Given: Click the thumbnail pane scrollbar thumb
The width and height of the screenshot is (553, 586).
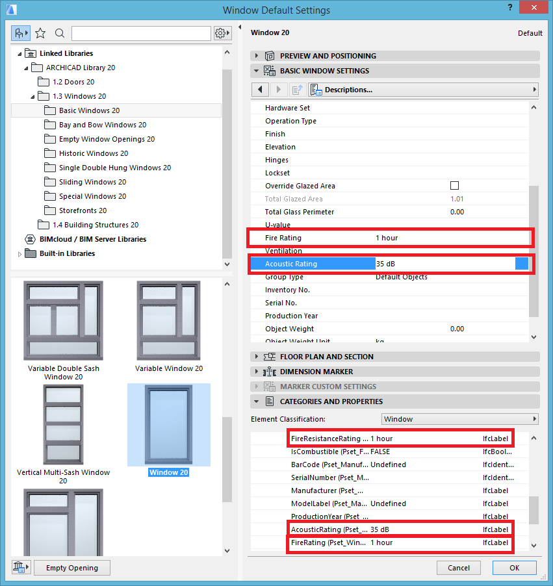Looking at the screenshot, I should [227, 459].
